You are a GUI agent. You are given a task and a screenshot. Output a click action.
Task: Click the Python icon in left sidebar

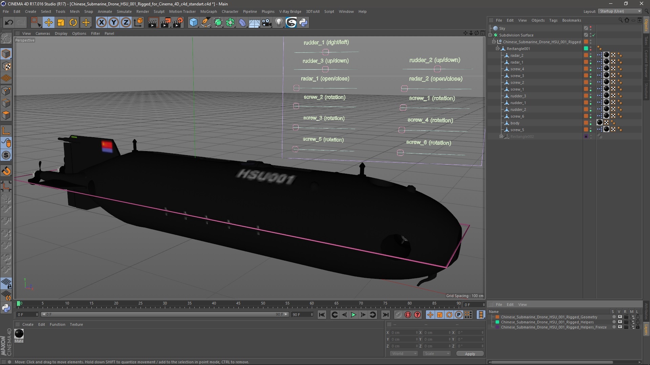point(6,308)
